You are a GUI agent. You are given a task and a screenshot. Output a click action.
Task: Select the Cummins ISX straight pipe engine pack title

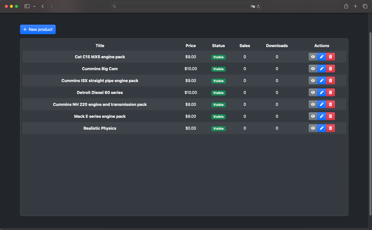point(100,81)
